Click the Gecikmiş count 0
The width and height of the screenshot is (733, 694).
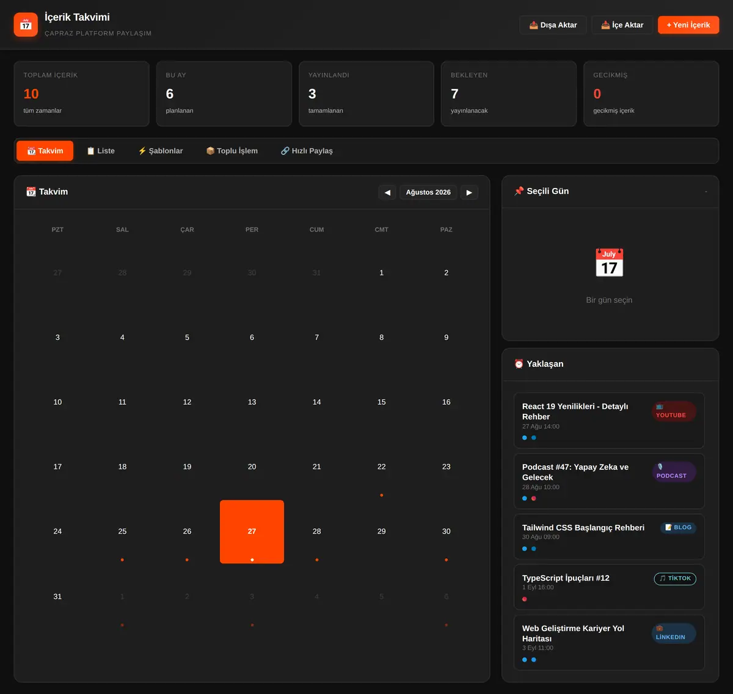597,94
